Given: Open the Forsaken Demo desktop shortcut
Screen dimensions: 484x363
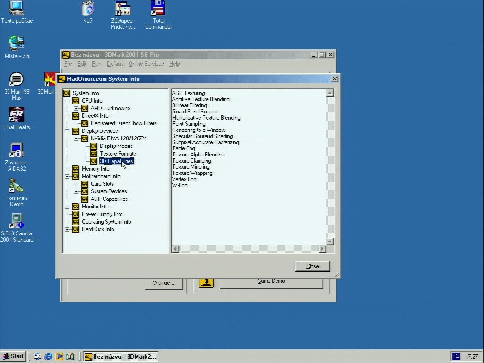Looking at the screenshot, I should tap(17, 186).
